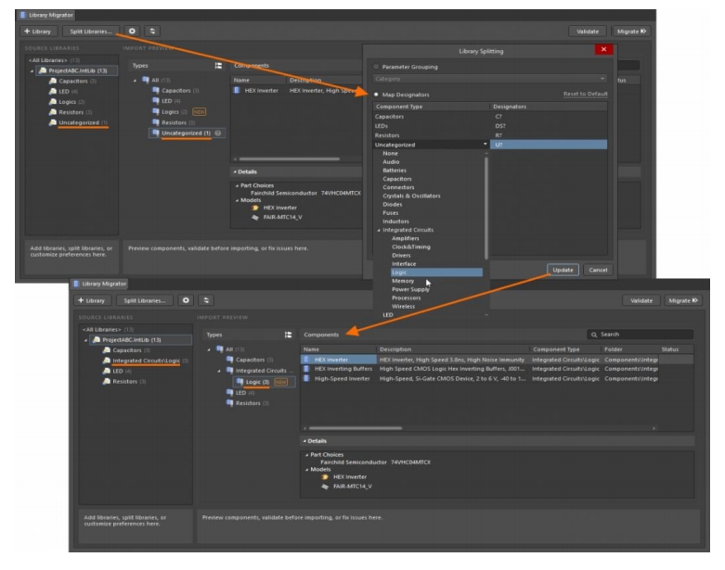Close the Library Splitting dialog
Image resolution: width=725 pixels, height=570 pixels.
coord(603,49)
